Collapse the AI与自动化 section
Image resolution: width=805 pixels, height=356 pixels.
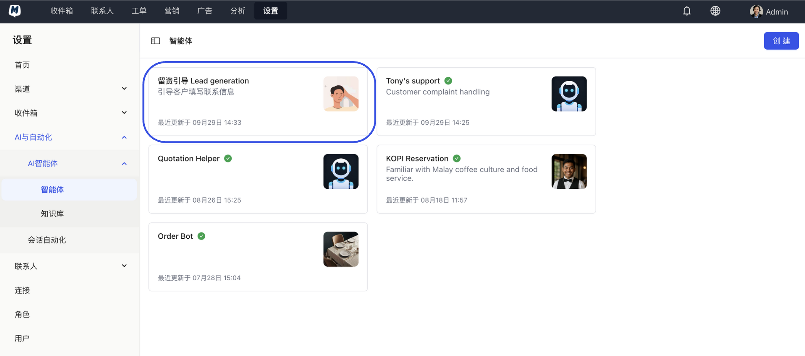pyautogui.click(x=124, y=137)
